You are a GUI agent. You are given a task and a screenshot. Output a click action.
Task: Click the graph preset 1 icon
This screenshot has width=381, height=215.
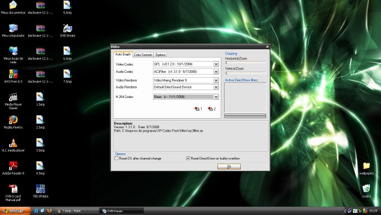[x=197, y=109]
